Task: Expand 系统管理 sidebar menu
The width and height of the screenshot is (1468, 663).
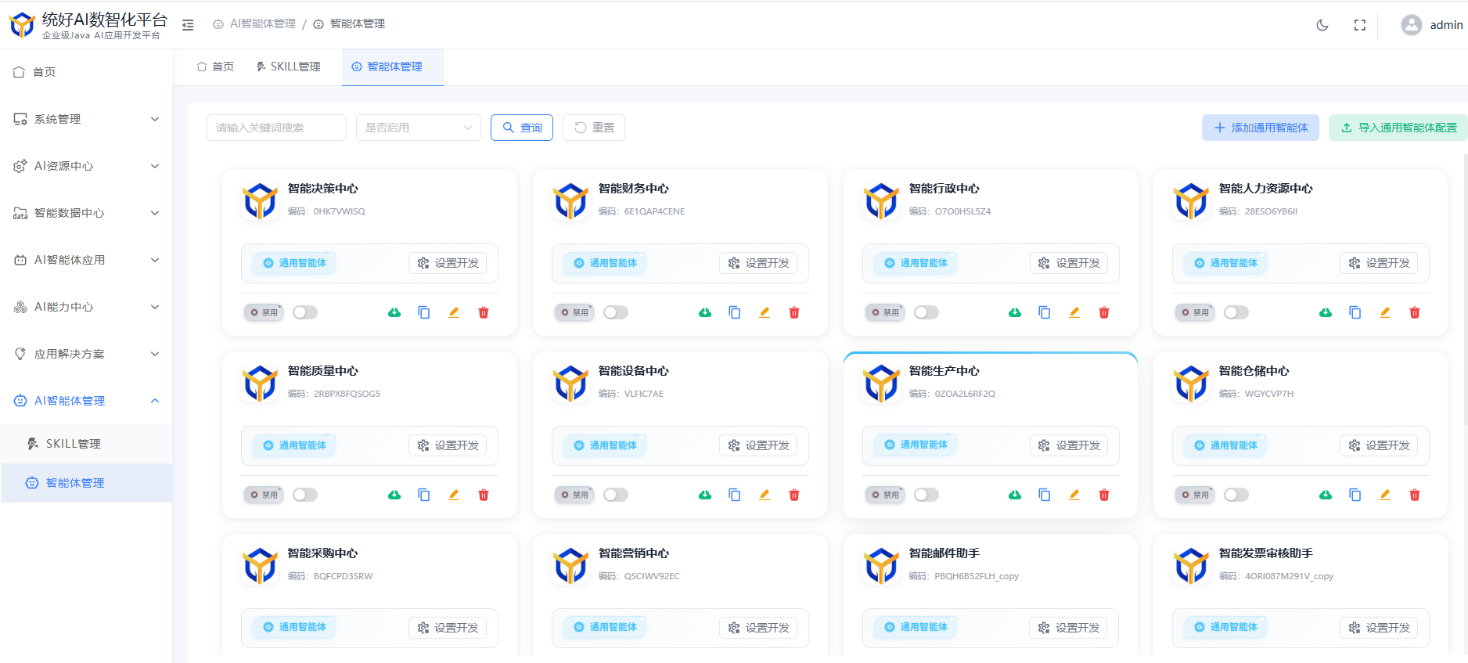Action: 86,119
